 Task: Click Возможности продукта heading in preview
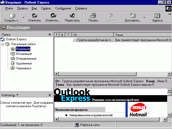pos(71,110)
